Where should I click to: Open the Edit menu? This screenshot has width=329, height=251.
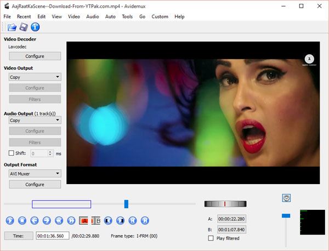41,16
